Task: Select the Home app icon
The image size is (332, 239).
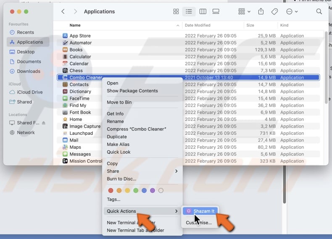Action: tap(65, 119)
